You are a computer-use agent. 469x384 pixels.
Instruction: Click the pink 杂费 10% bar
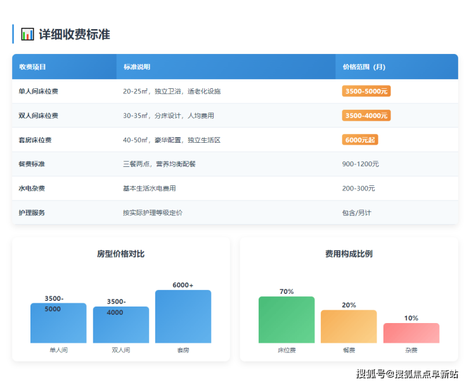411,333
